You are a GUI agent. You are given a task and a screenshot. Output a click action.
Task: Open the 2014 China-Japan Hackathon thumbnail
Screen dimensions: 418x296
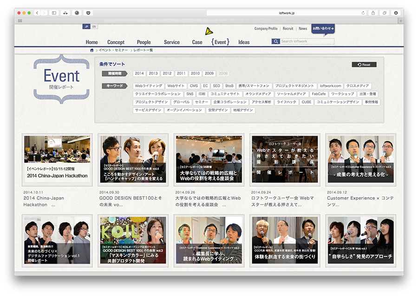point(57,160)
